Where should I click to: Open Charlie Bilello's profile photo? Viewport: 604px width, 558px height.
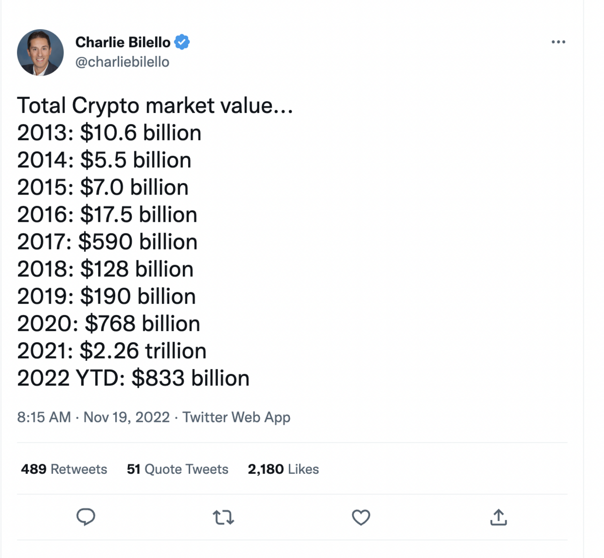pos(40,52)
